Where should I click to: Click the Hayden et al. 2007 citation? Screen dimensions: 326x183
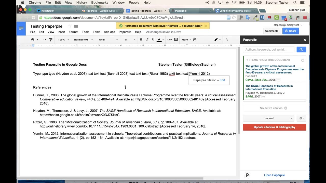click(71, 74)
